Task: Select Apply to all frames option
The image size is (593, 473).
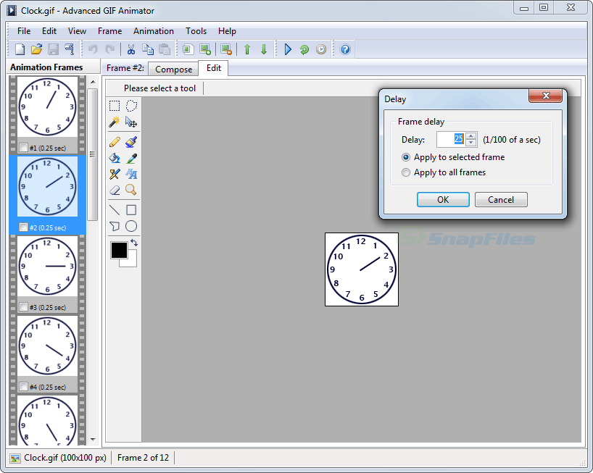Action: pyautogui.click(x=444, y=172)
